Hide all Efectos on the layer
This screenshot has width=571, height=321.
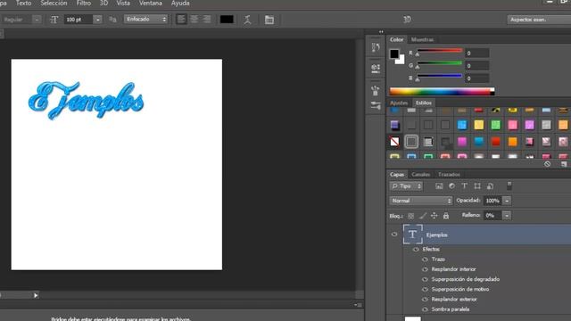(416, 250)
